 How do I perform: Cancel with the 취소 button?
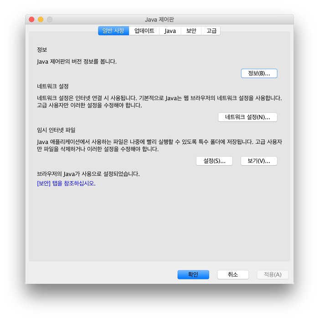pos(233,274)
